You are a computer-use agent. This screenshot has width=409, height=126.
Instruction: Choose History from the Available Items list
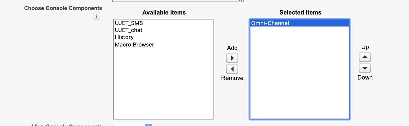[124, 37]
